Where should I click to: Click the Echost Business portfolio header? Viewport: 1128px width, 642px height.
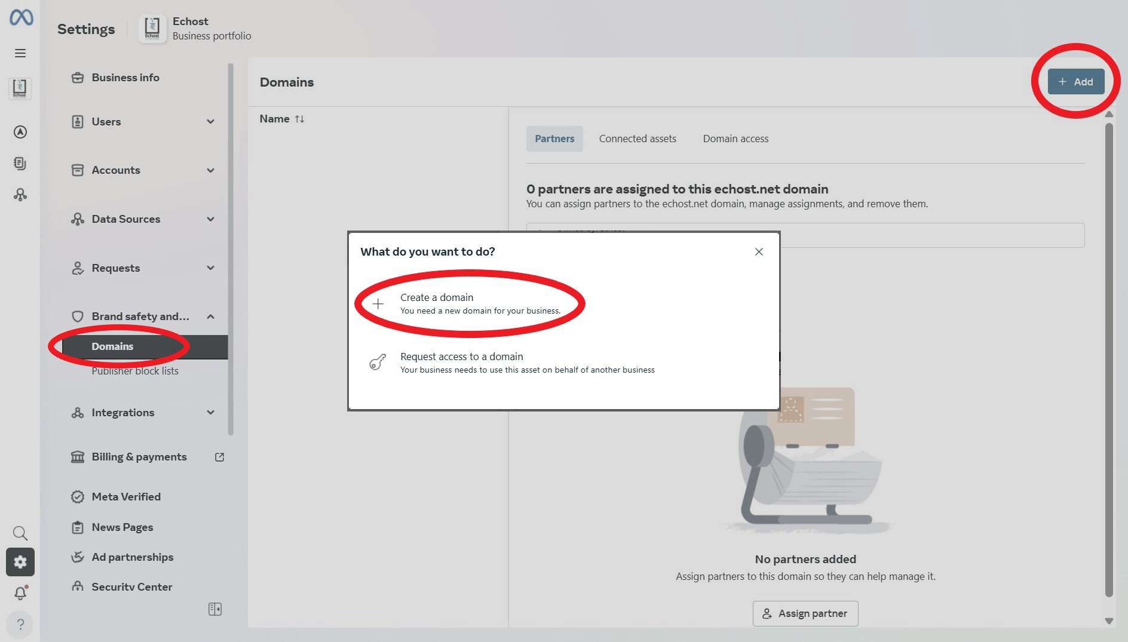click(195, 29)
